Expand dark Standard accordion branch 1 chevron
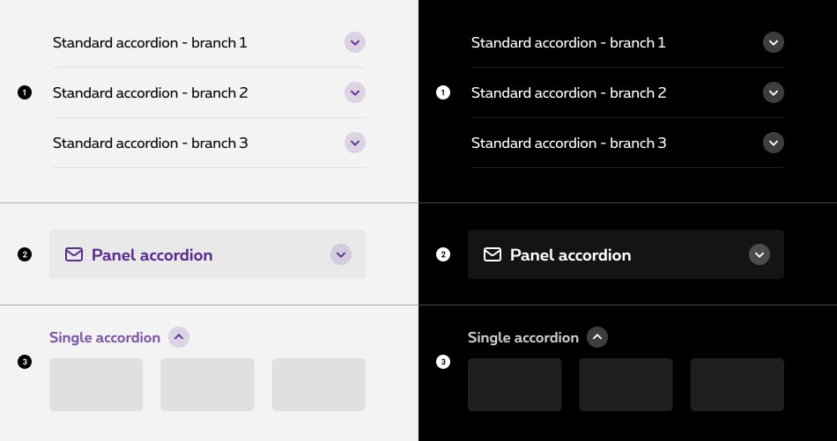Viewport: 837px width, 441px height. click(x=774, y=42)
